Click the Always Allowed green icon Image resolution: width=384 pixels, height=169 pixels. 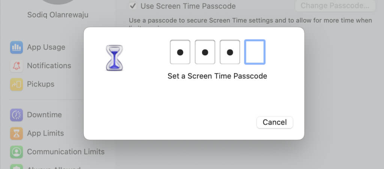click(16, 166)
